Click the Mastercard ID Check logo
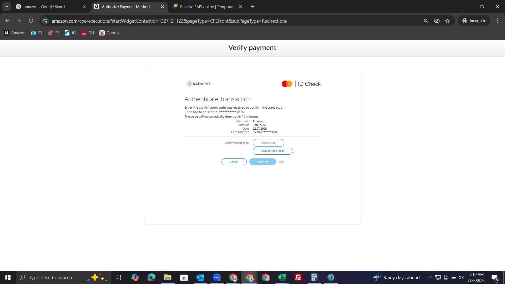 301,84
